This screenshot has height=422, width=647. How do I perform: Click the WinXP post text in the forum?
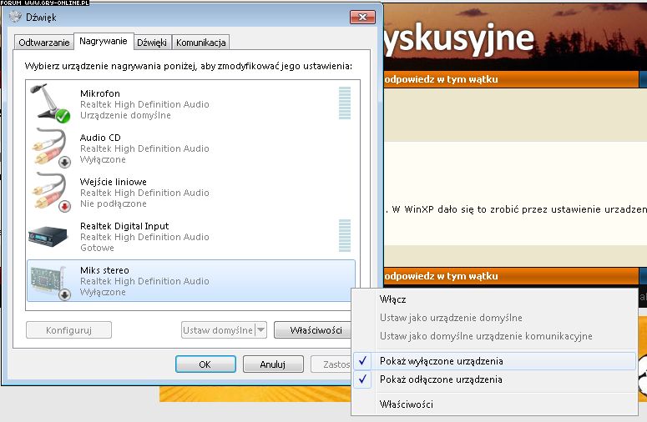pyautogui.click(x=516, y=209)
